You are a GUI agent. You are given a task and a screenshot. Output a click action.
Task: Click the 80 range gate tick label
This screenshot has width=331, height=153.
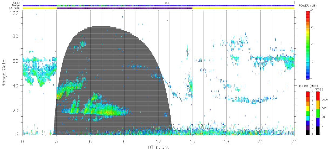pyautogui.click(x=15, y=36)
